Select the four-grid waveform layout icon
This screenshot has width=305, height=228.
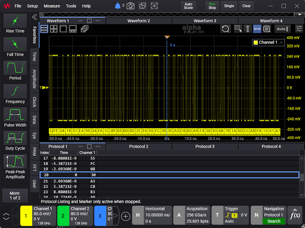click(x=54, y=29)
